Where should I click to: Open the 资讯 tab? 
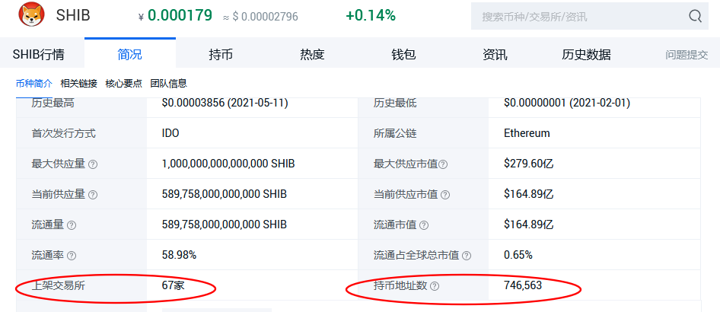(495, 55)
